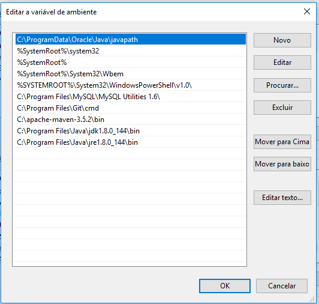Select the plain %SystemRoot% entry
Screen dimensions: 319x304
[131, 62]
